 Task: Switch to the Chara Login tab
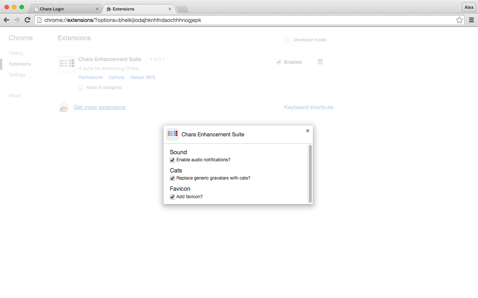point(65,9)
